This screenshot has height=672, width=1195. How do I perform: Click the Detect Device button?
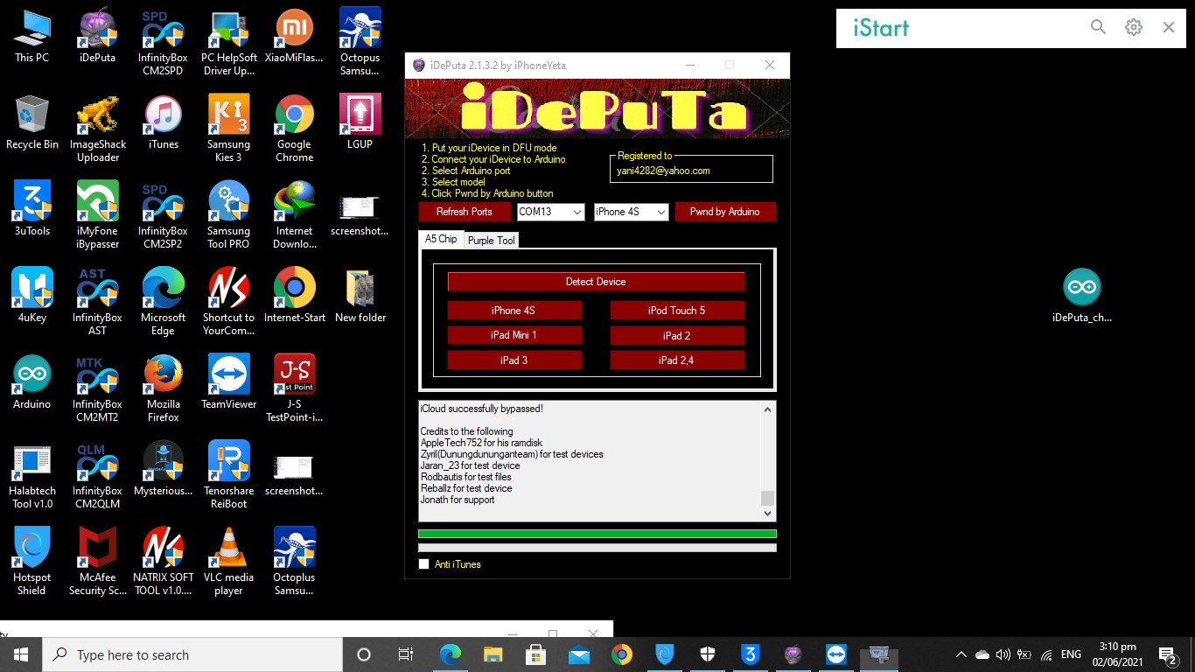pyautogui.click(x=596, y=282)
